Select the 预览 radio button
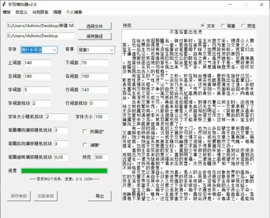The height and width of the screenshot is (218, 270). tap(243, 26)
